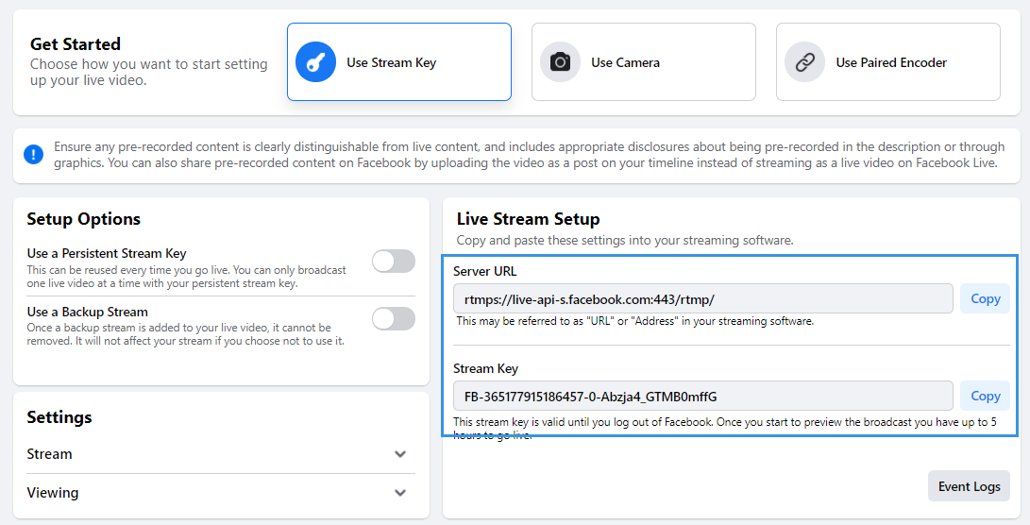Click the Stream Key text field
Screen dimensions: 1030x525
(x=702, y=397)
